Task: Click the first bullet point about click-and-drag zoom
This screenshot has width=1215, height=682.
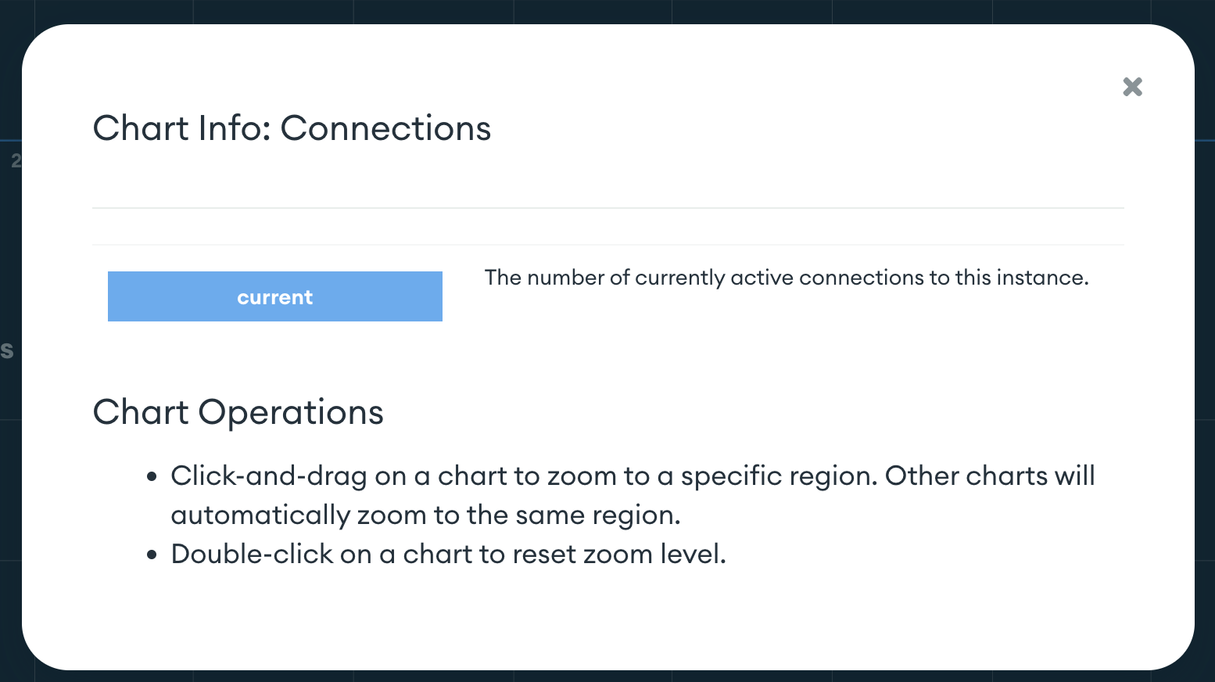Action: (x=632, y=476)
